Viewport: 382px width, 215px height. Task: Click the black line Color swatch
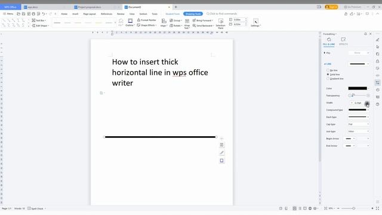click(358, 88)
